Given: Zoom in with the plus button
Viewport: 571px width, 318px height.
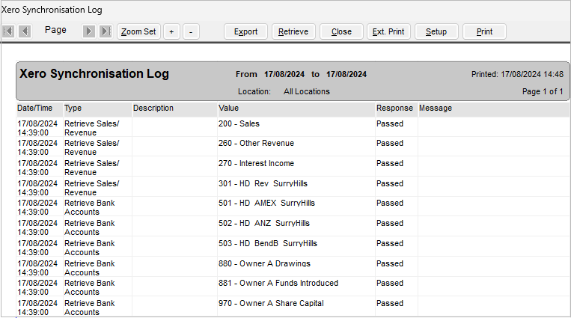Looking at the screenshot, I should tap(171, 31).
